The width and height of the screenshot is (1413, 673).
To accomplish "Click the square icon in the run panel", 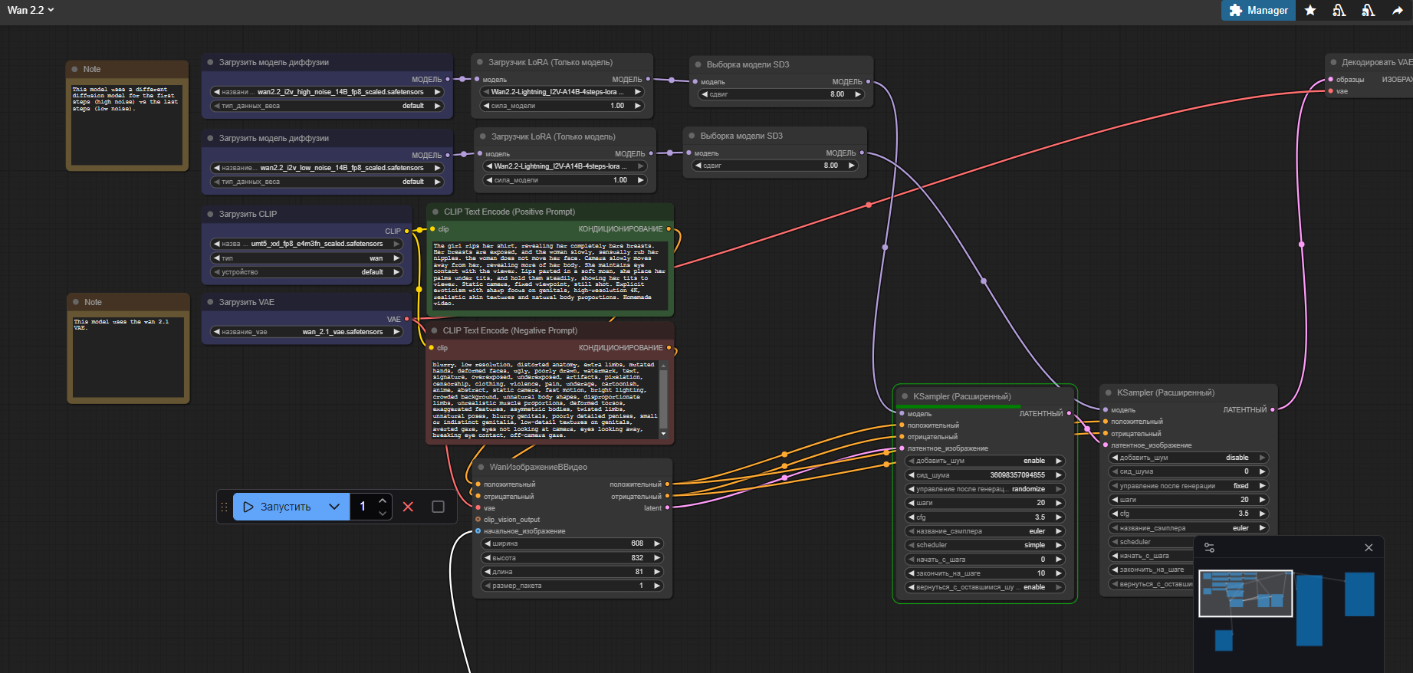I will [438, 507].
